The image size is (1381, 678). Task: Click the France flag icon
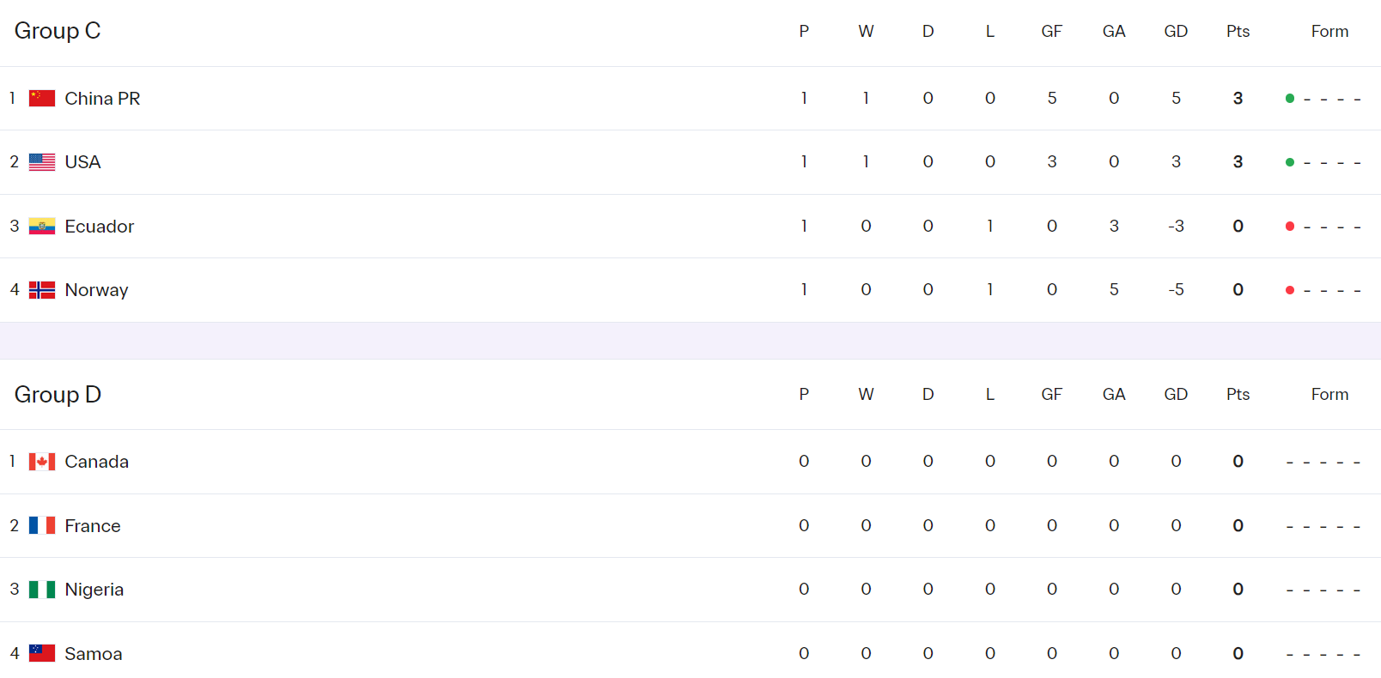(41, 526)
